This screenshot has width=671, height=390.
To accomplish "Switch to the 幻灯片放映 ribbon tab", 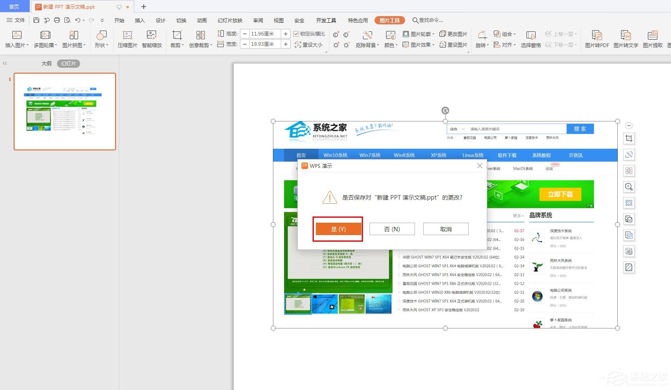I will click(229, 20).
